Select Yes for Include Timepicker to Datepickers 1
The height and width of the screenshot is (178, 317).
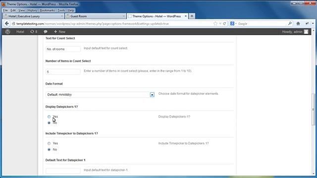[49, 143]
